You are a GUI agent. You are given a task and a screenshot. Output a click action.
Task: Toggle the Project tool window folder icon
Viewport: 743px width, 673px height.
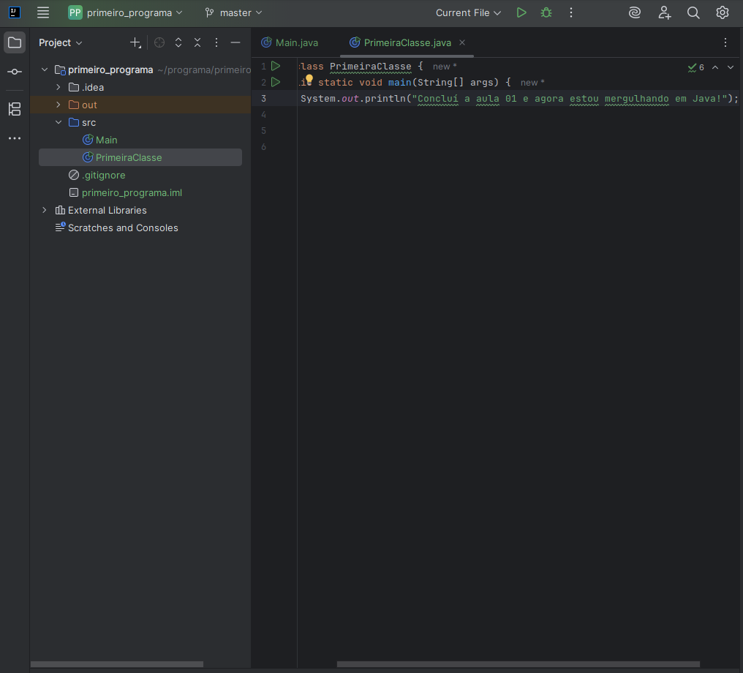[15, 42]
